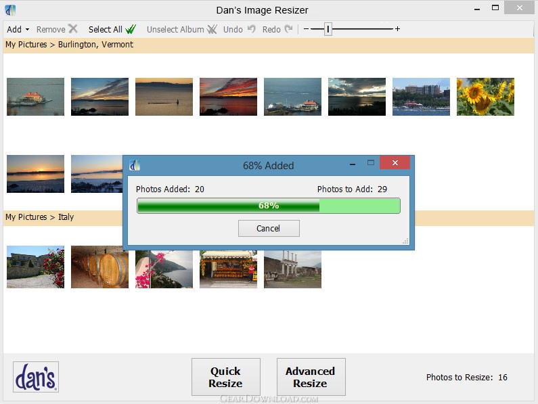Start Quick Resize

click(x=226, y=377)
